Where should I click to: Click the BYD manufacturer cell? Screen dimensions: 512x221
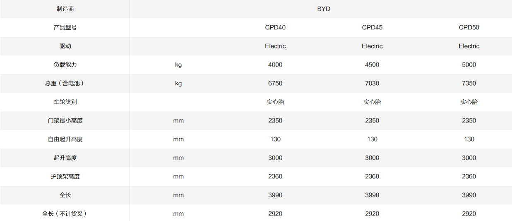pyautogui.click(x=324, y=9)
